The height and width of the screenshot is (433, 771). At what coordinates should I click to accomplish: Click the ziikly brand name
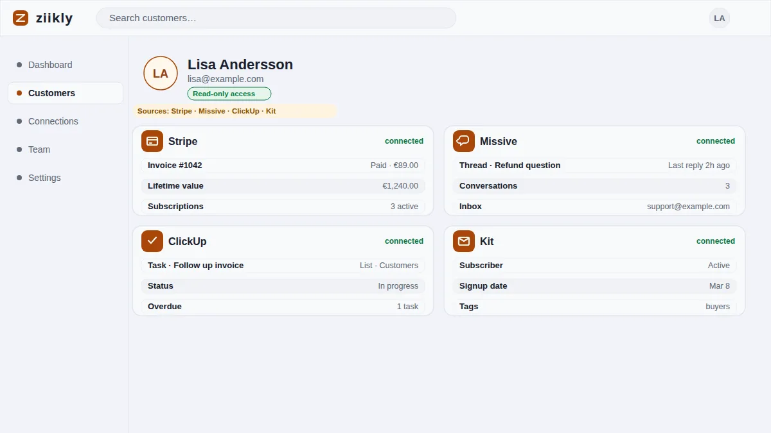click(55, 18)
